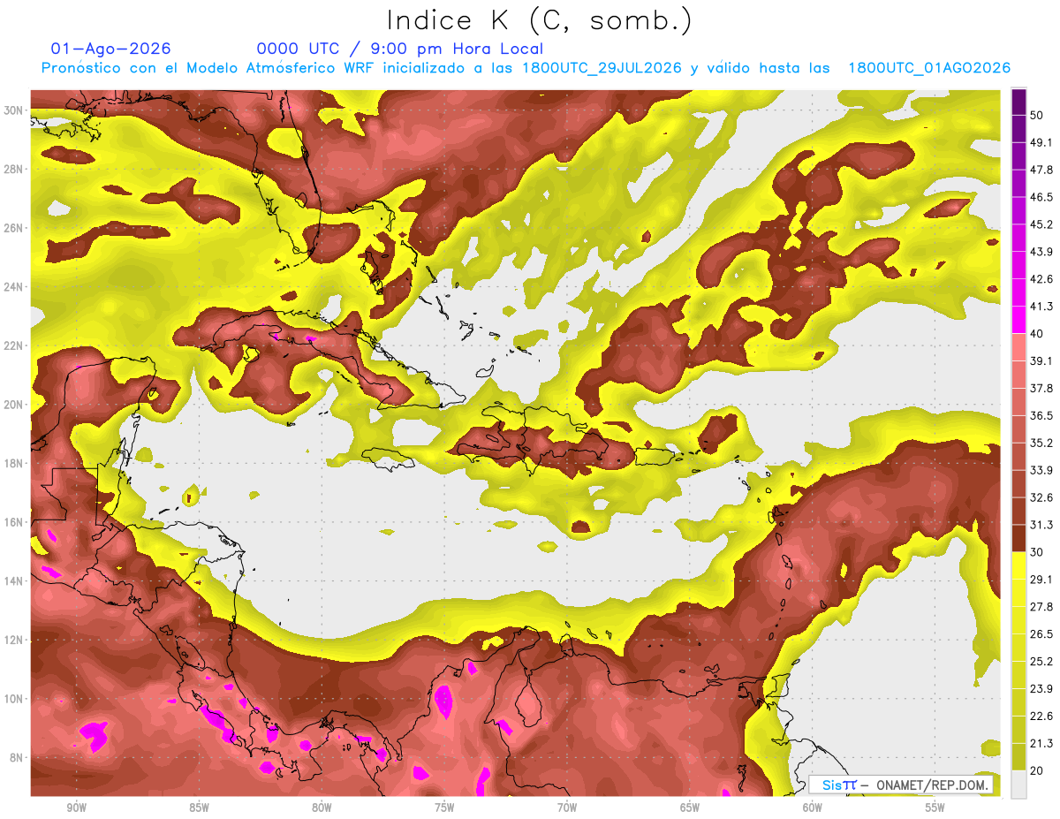Click latitude axis label '24N'

coord(12,287)
